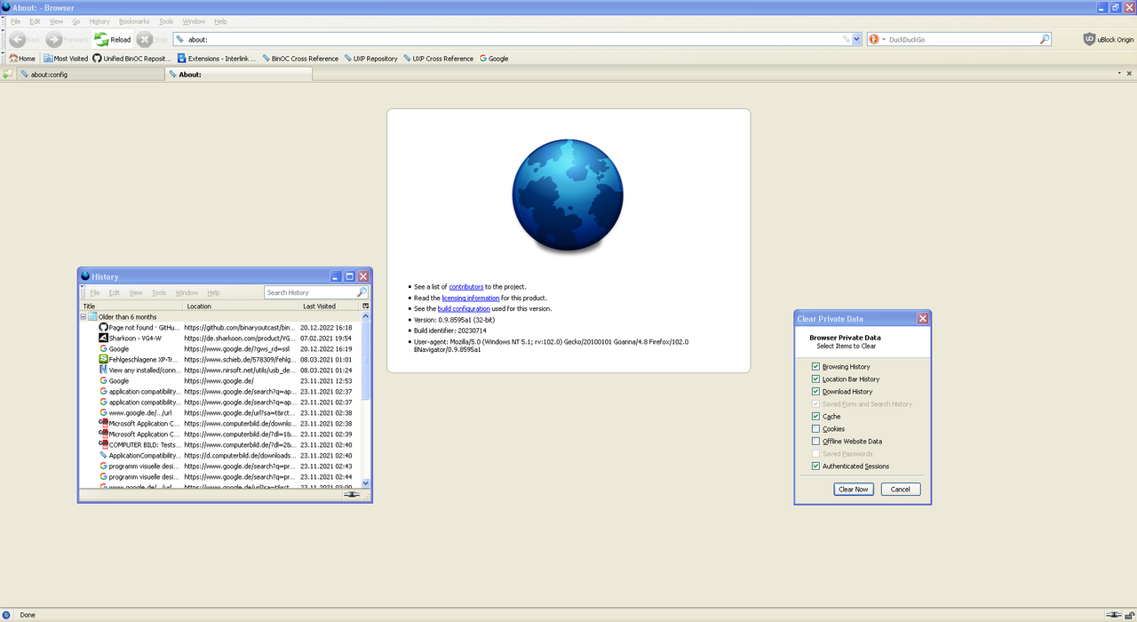1137x622 pixels.
Task: Click the grayed Stop button
Action: tap(152, 39)
